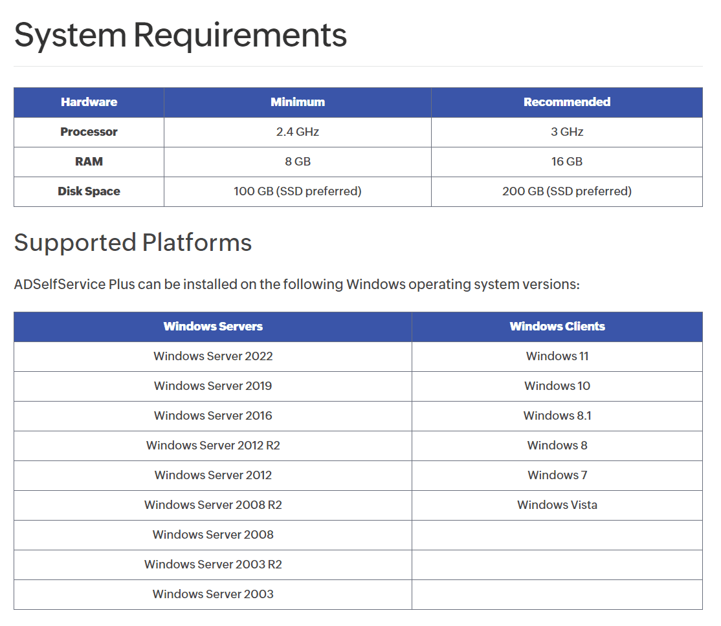Click the Supported Platforms heading
Viewport: 721px width, 626px height.
pos(133,243)
